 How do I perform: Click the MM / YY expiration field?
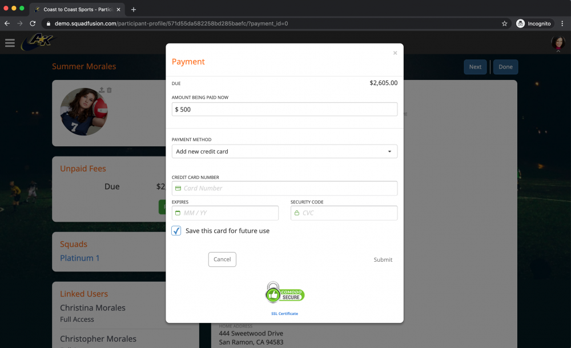click(x=225, y=213)
